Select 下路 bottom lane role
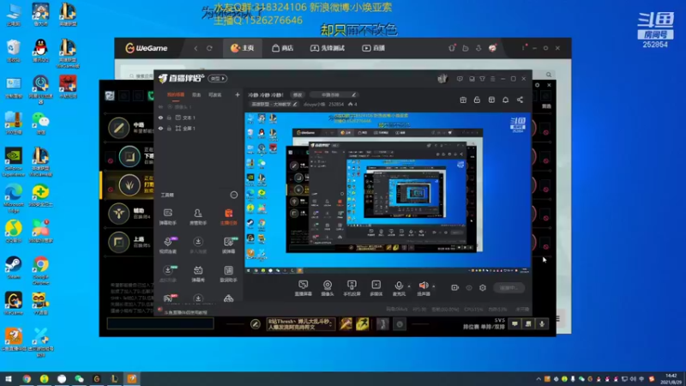Screen dimensions: 686x386 point(131,156)
